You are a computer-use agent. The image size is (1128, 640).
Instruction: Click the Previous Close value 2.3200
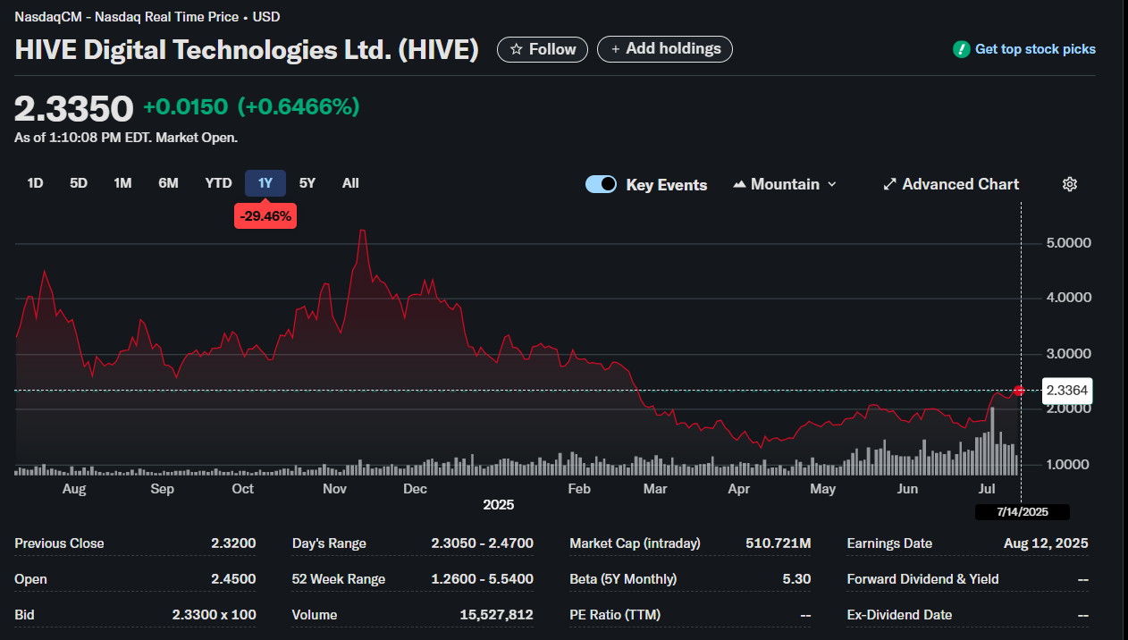click(x=233, y=543)
